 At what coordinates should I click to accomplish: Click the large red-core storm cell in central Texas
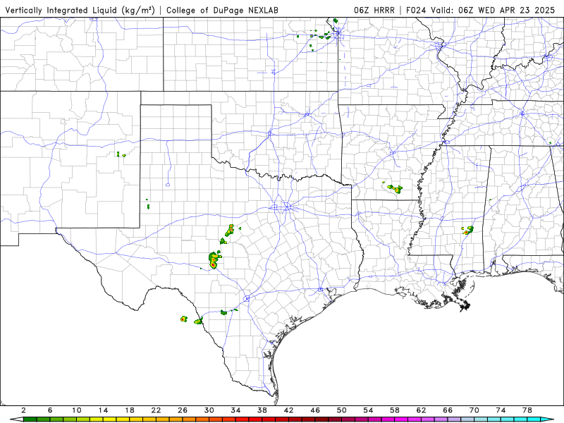point(214,260)
